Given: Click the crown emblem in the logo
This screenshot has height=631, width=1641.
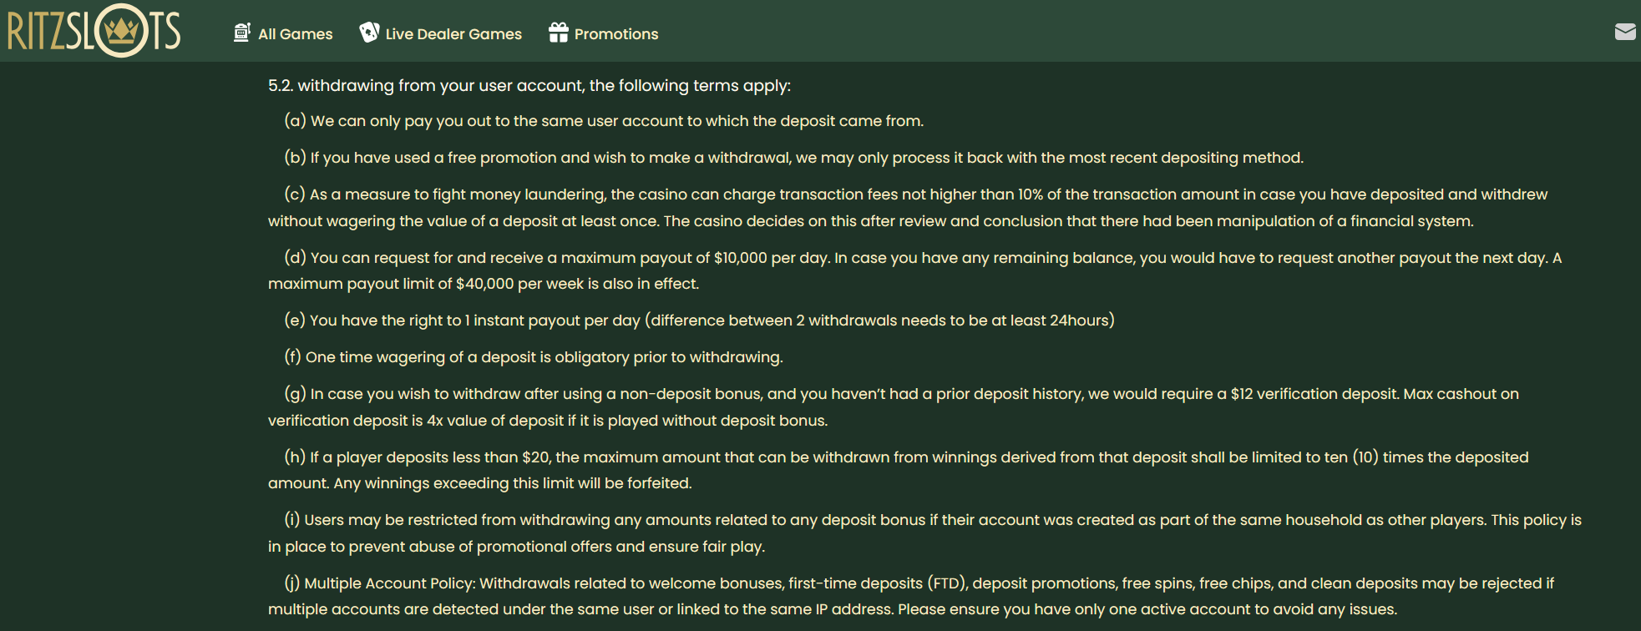Looking at the screenshot, I should (122, 31).
